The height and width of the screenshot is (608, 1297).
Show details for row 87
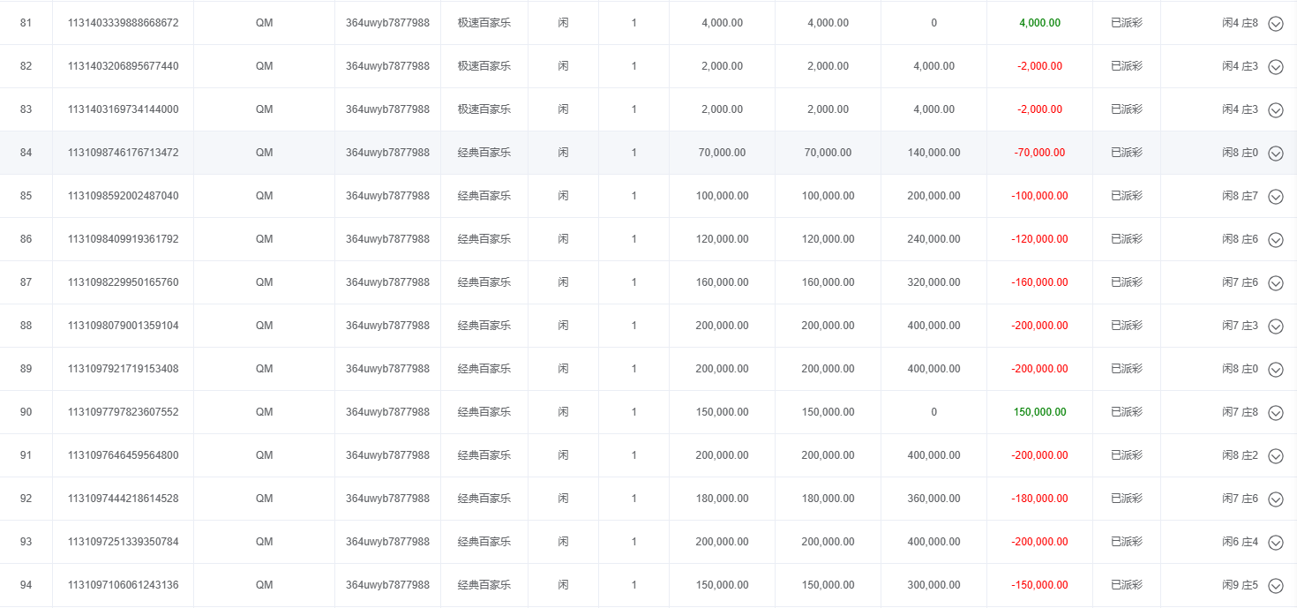pyautogui.click(x=1275, y=283)
